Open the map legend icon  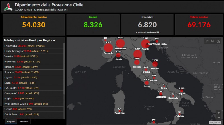207,41
